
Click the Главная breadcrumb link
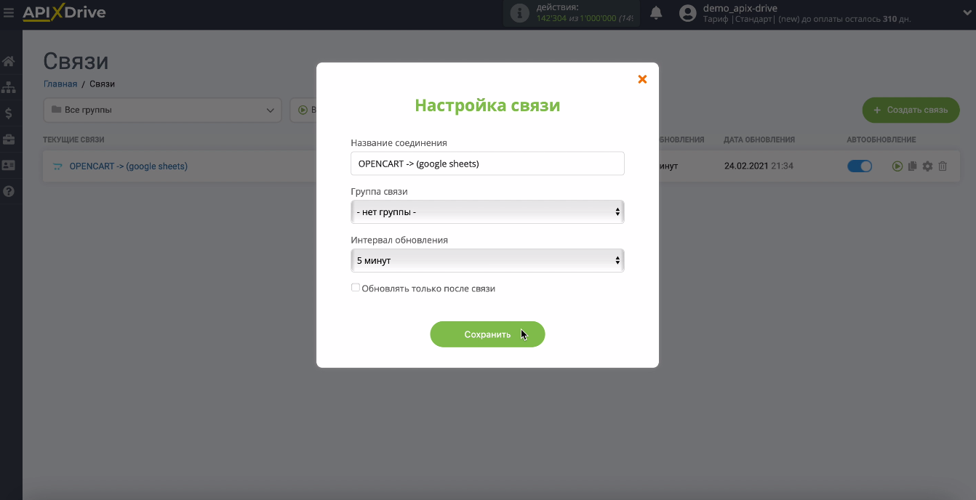[x=60, y=84]
